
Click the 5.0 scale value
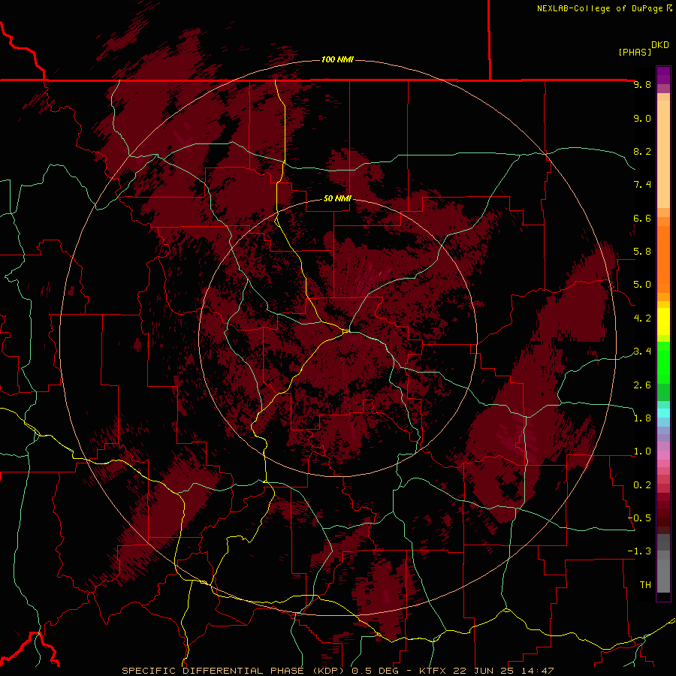(x=642, y=285)
